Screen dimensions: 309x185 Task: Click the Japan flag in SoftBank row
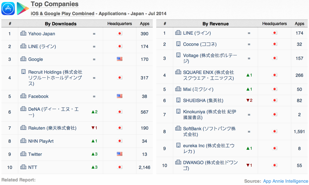coord(274,131)
